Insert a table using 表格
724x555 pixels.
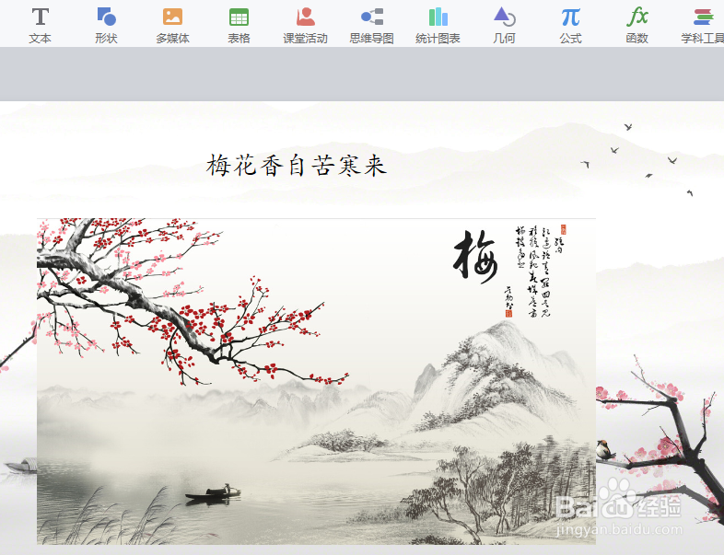[x=239, y=26]
